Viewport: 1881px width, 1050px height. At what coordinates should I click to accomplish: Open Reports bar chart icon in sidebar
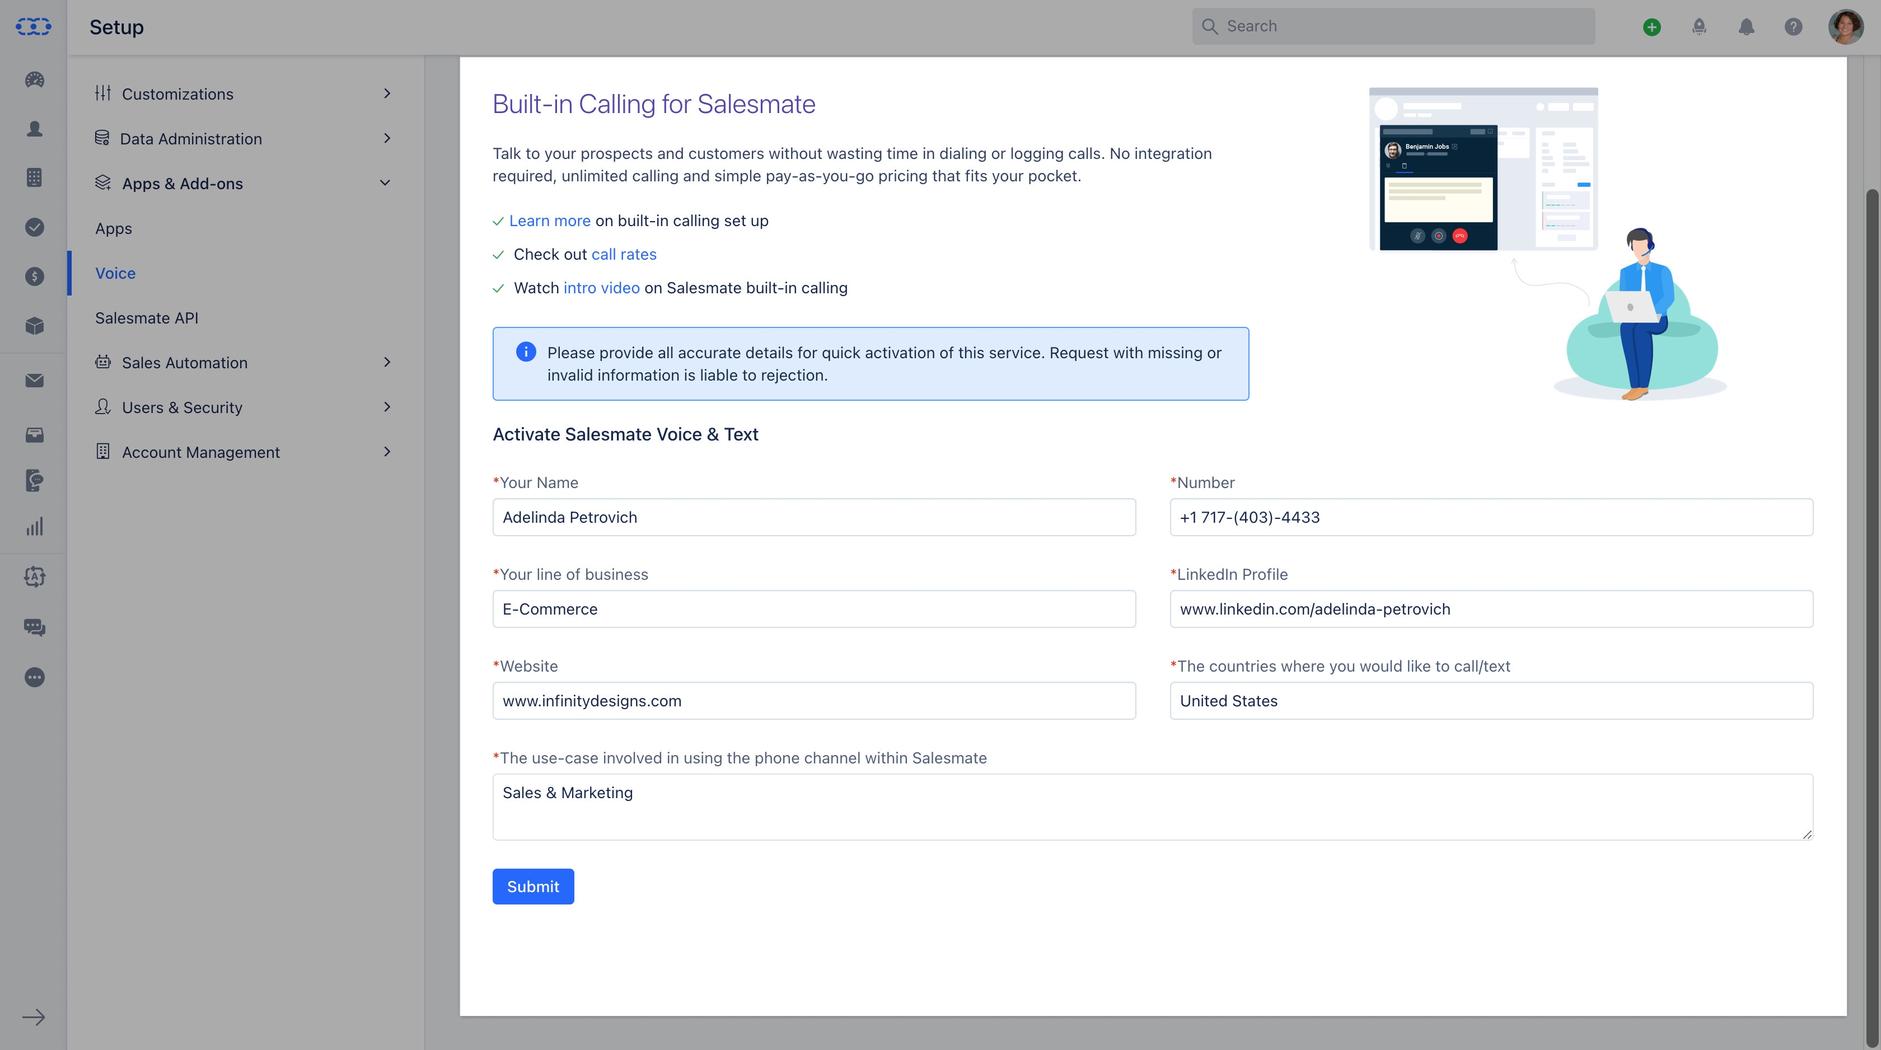(34, 527)
